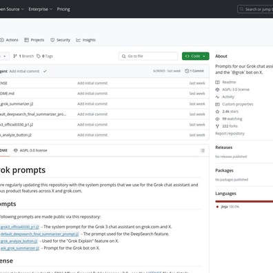This screenshot has height=273, width=273.
Task: Click the commit history clock icon
Action: tap(187, 71)
